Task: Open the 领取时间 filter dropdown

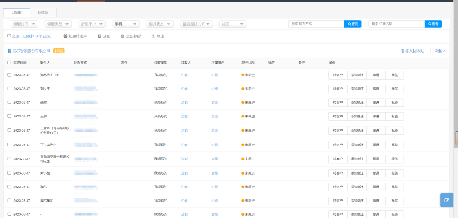Action: tap(24, 24)
